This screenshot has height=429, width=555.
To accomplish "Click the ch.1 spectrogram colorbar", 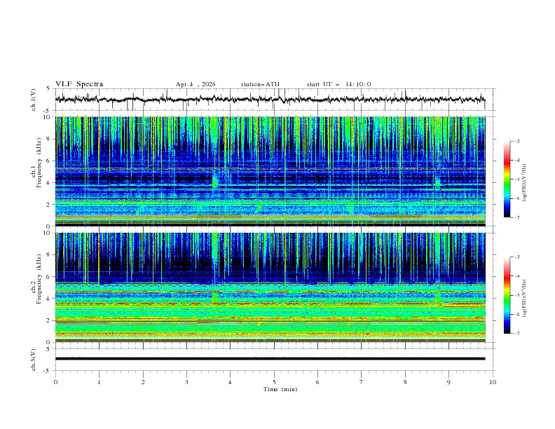I will [x=507, y=179].
